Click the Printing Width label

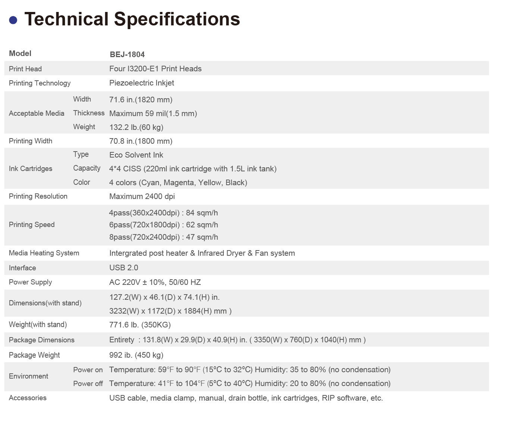[31, 141]
